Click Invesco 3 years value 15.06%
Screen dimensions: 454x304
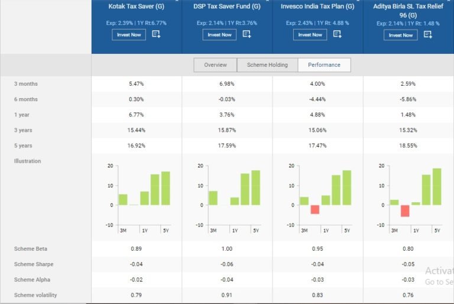pos(317,130)
